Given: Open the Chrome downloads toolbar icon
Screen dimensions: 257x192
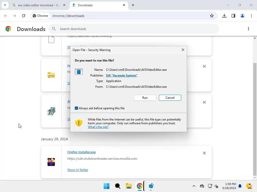Looking at the screenshot, I should [224, 16].
